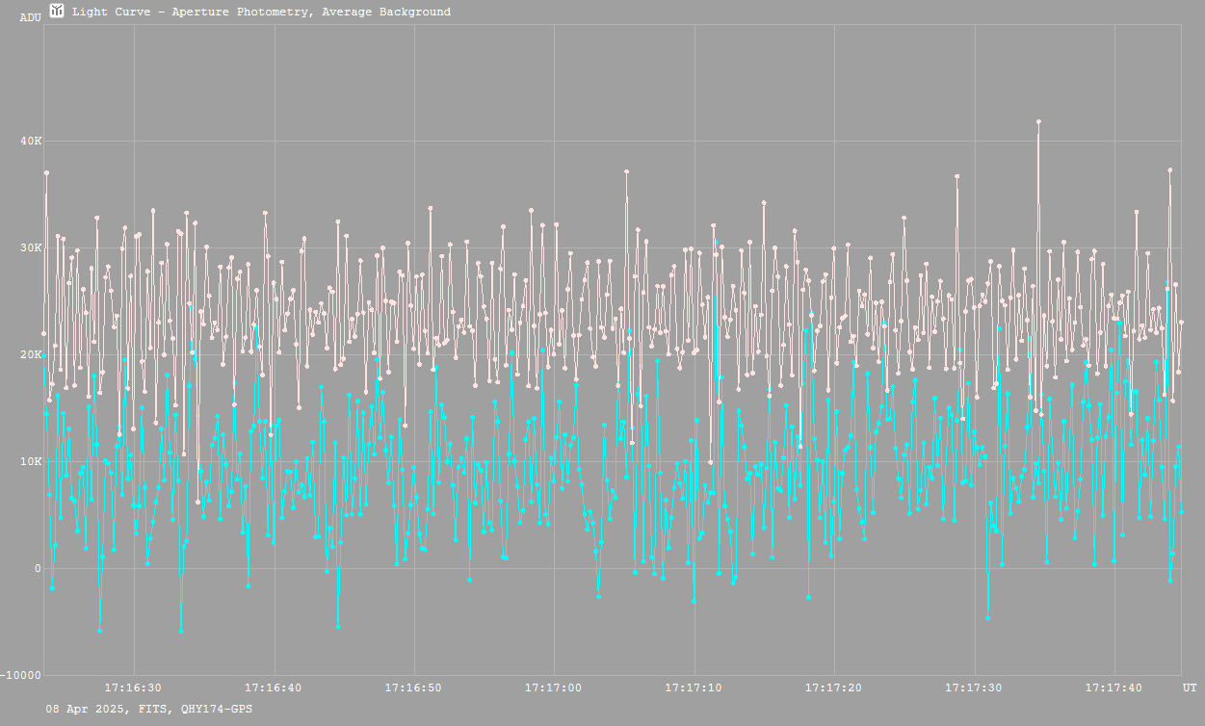The image size is (1205, 726).
Task: Click the 17:16:40 time axis label
Action: [x=275, y=687]
